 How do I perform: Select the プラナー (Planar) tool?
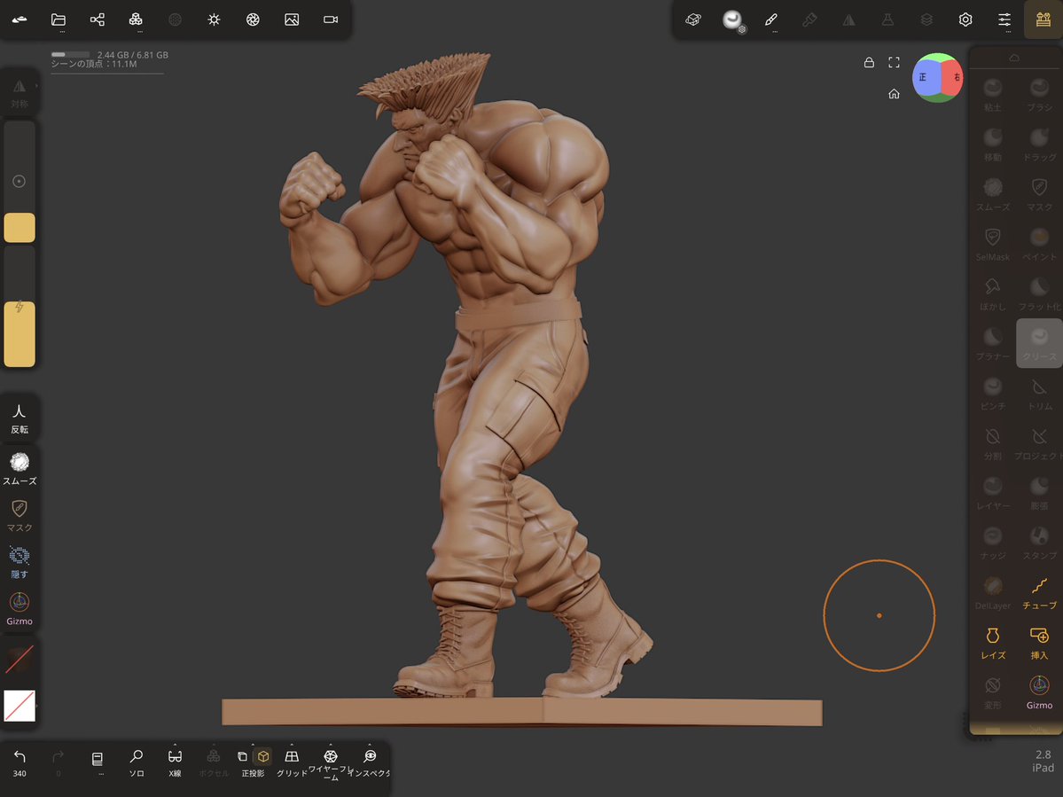click(x=992, y=344)
